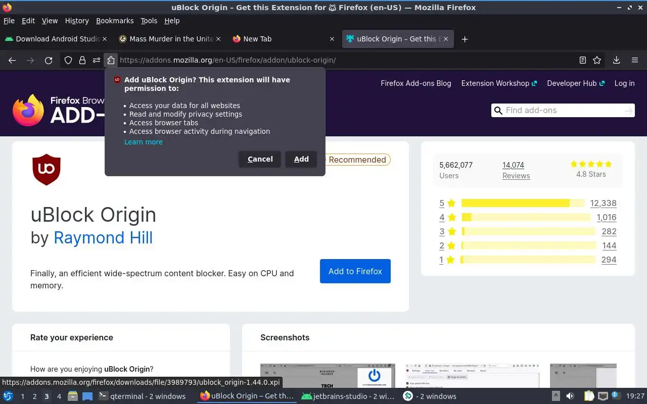Screen dimensions: 647x404
Task: Filter reviews by the 5-star rating bar
Action: coord(523,203)
